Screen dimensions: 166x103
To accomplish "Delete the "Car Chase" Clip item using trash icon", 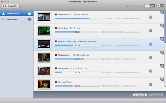I will point(162,66).
